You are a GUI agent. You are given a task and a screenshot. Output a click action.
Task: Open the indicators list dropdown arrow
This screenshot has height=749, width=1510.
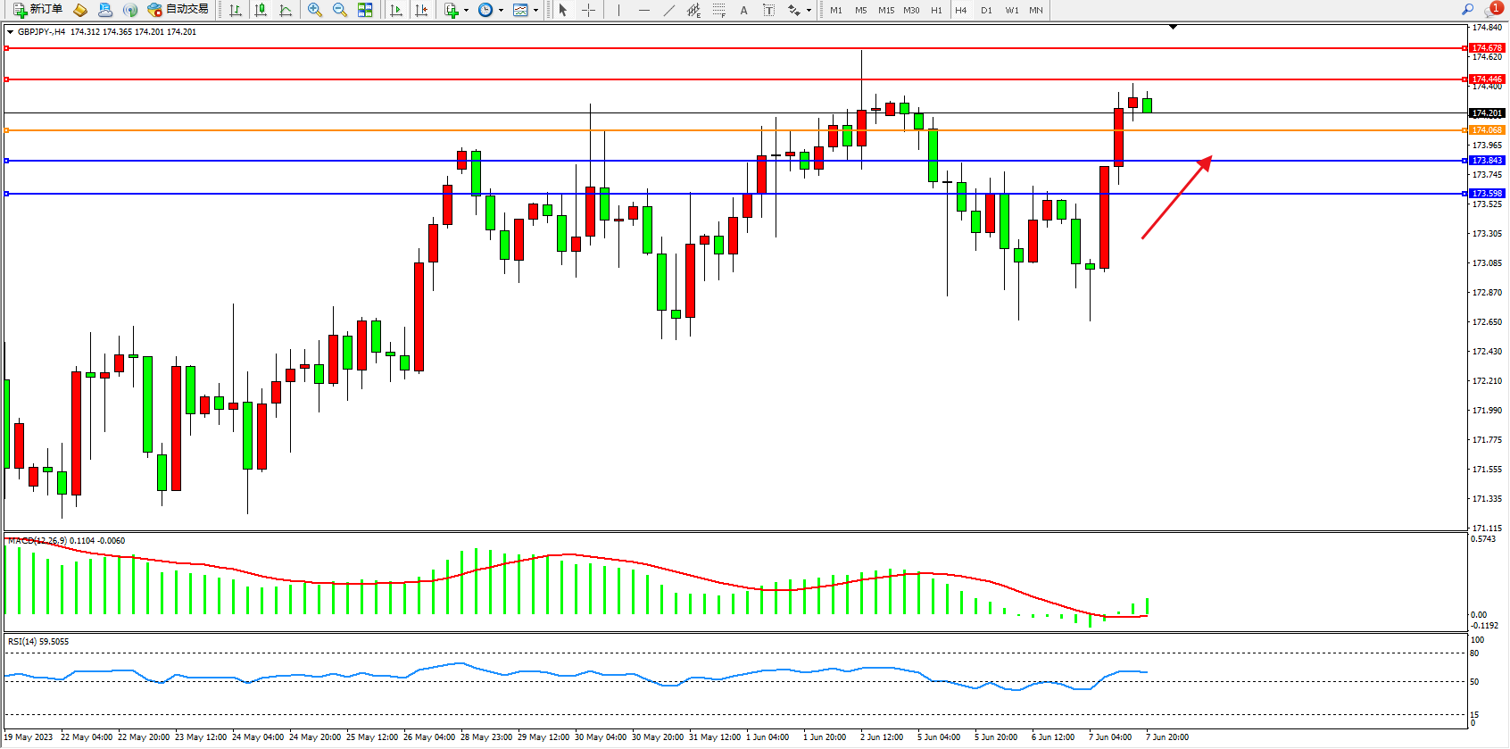466,11
